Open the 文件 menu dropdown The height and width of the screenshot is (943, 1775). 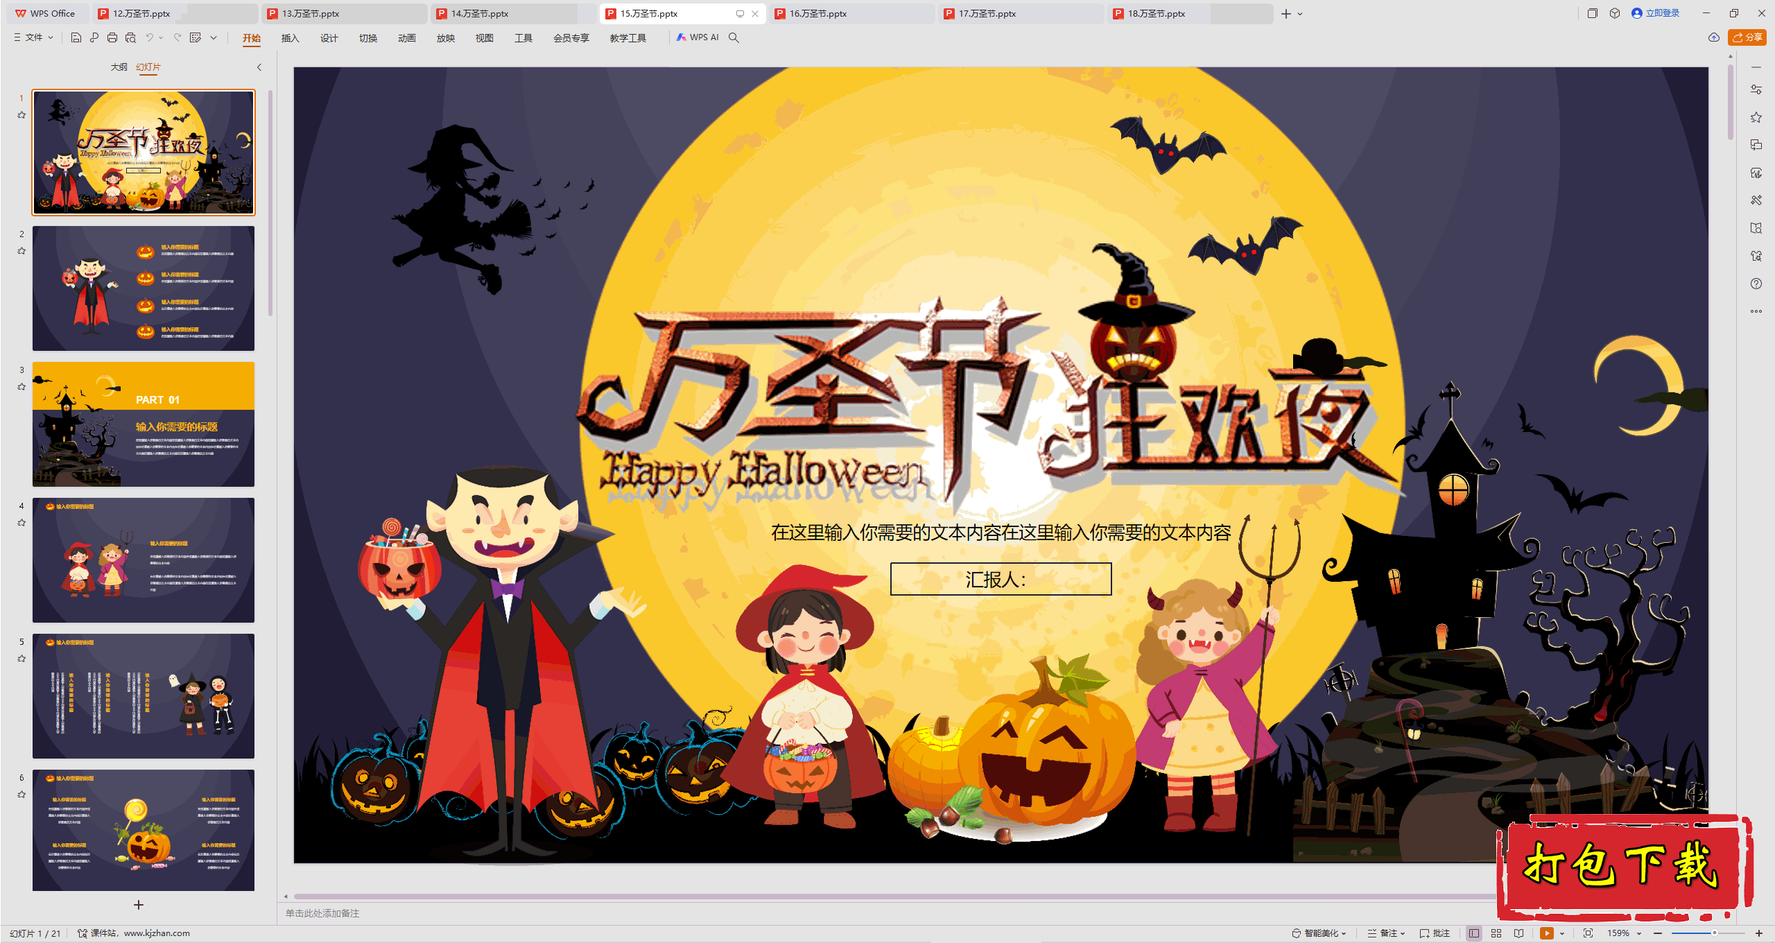pyautogui.click(x=34, y=37)
